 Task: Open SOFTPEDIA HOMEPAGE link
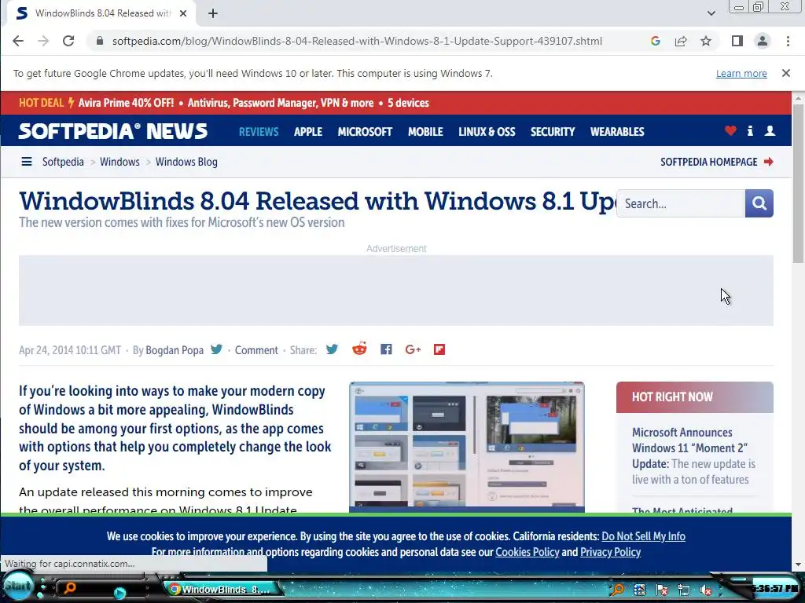(717, 162)
